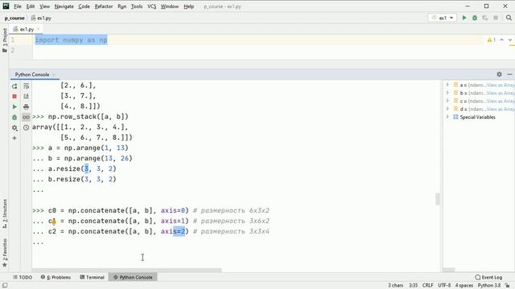Click p_course breadcrumb in navigation bar
Image resolution: width=515 pixels, height=289 pixels.
(14, 18)
